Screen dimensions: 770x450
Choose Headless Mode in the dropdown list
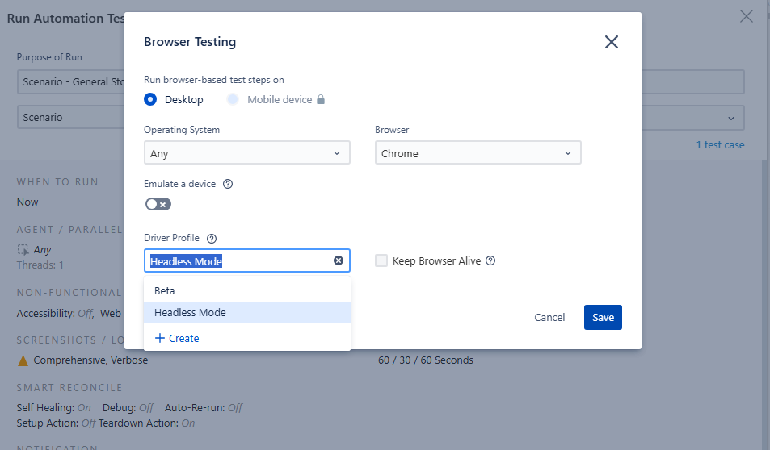click(190, 312)
